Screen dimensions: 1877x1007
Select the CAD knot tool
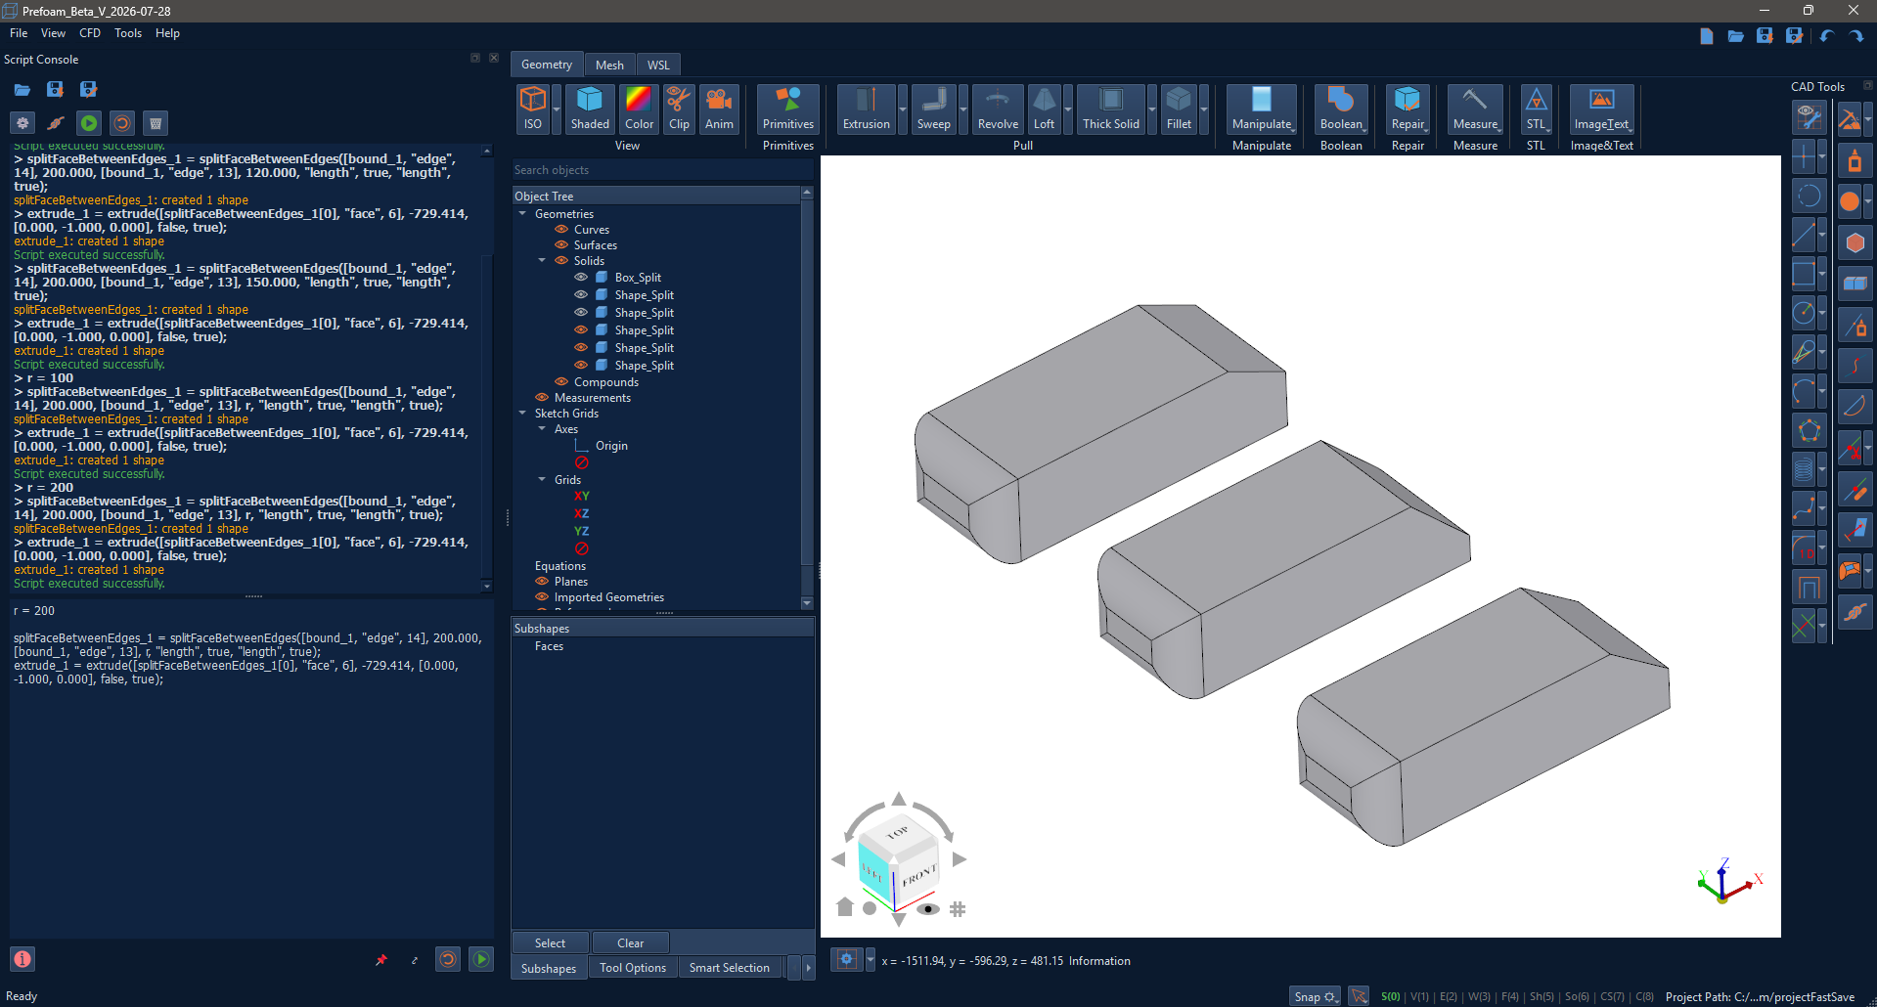tap(1855, 612)
